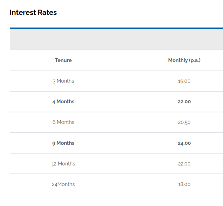Select the bold 9 Months tenure cell
This screenshot has width=223, height=206.
coord(63,143)
